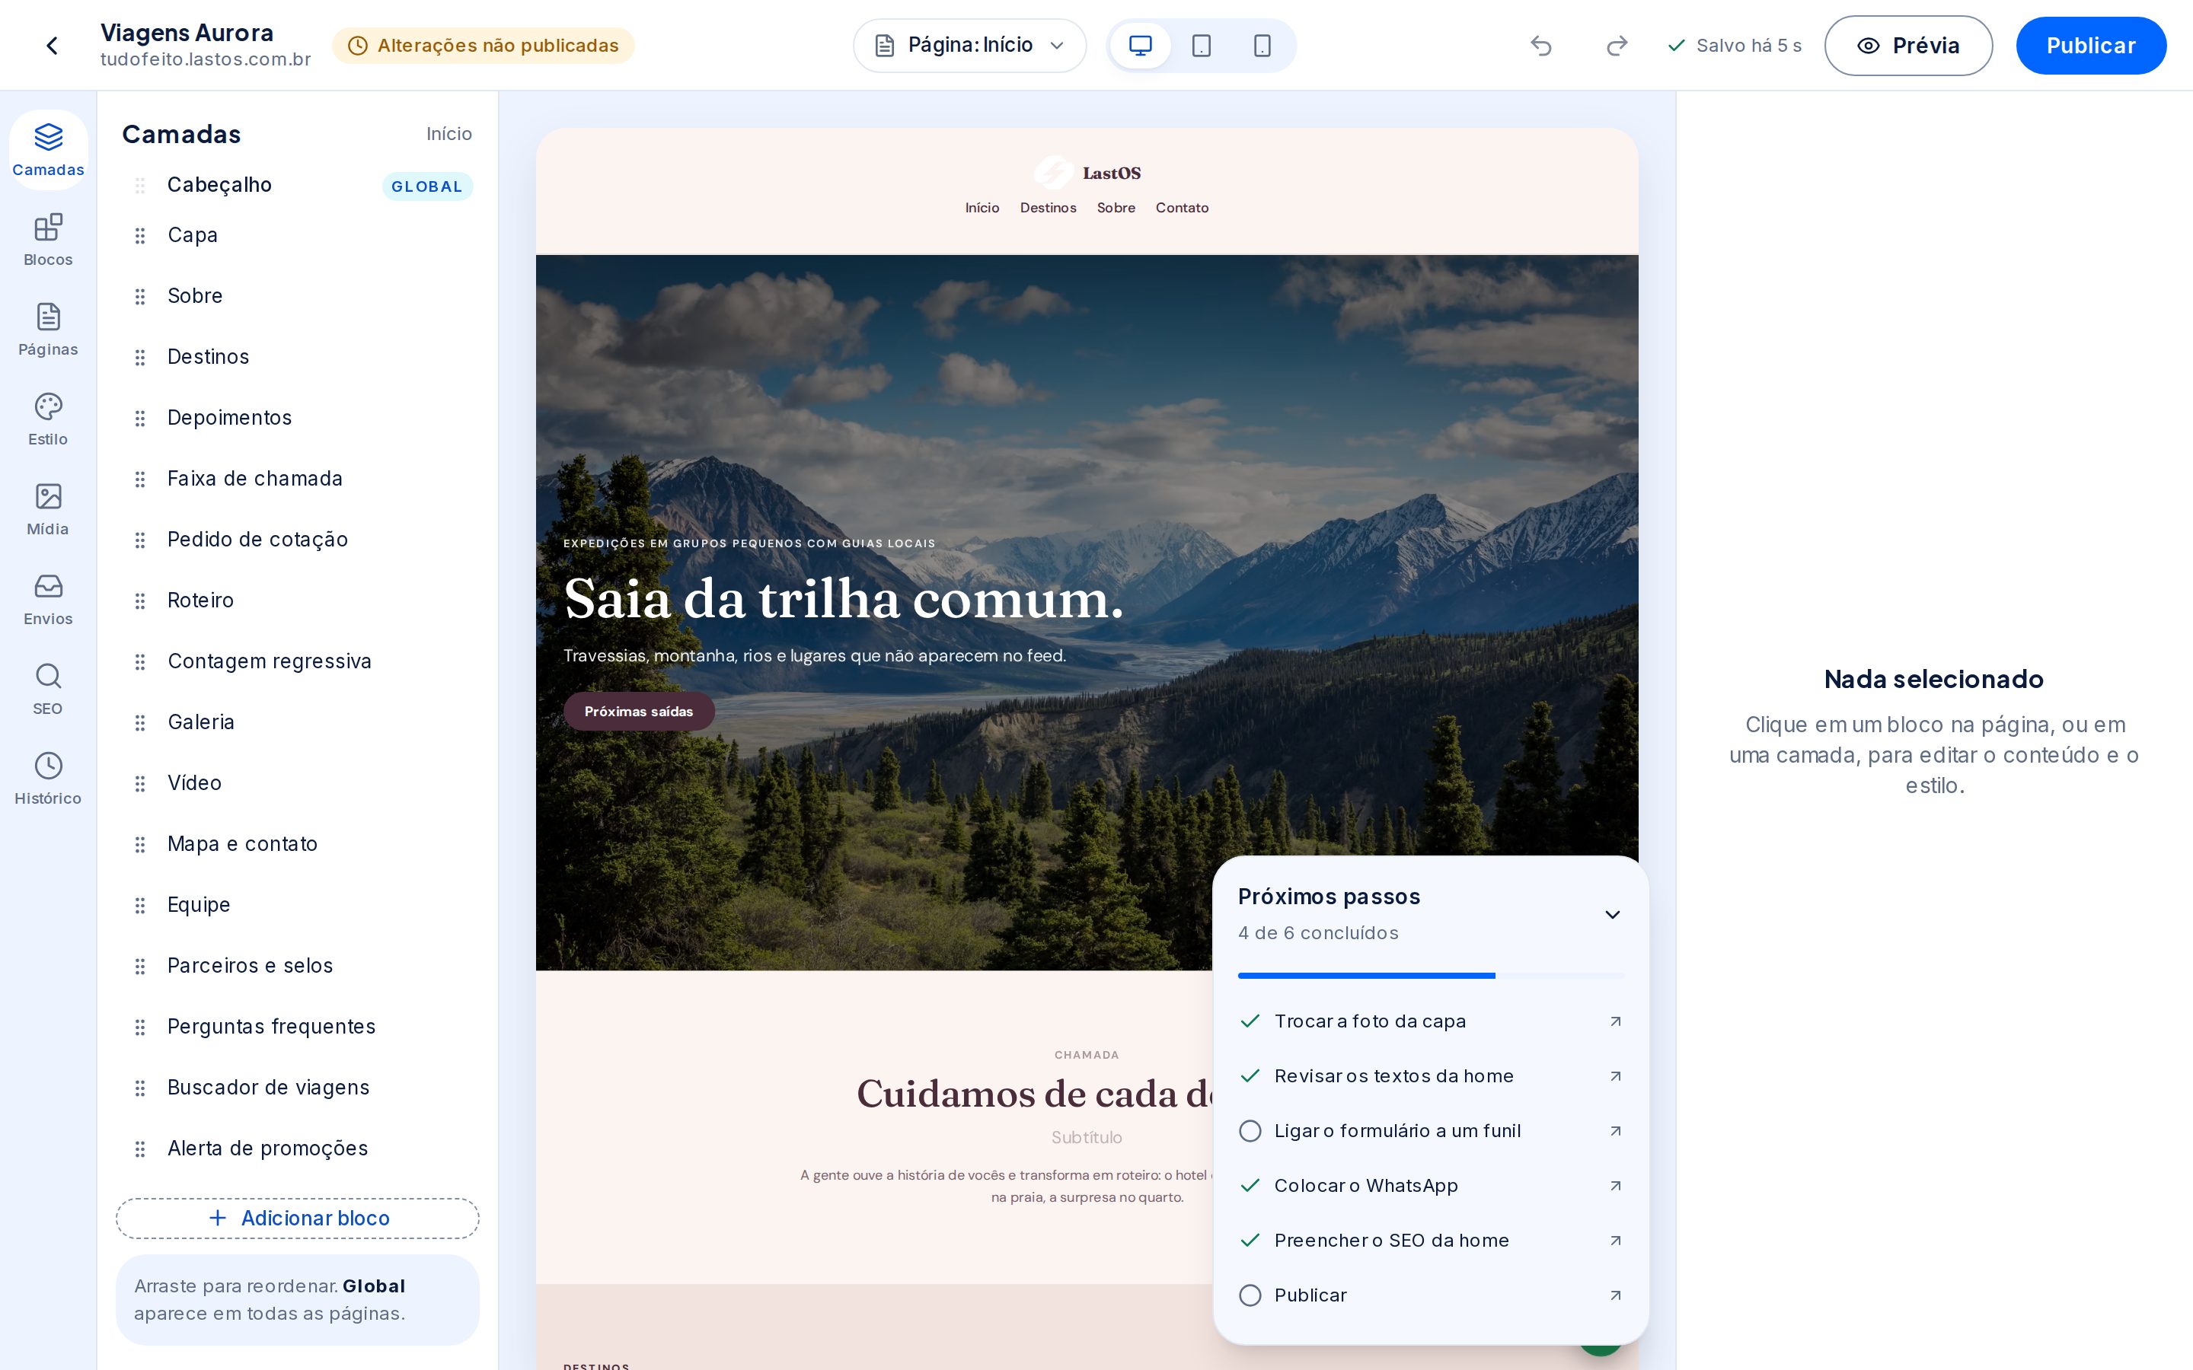Open the Histórico sidebar panel
This screenshot has width=2193, height=1370.
click(x=48, y=779)
